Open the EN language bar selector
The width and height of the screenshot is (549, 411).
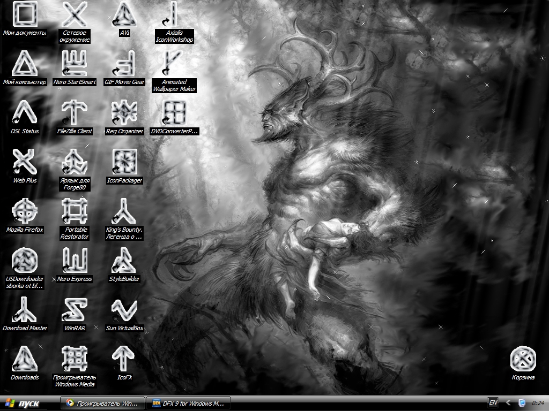493,403
